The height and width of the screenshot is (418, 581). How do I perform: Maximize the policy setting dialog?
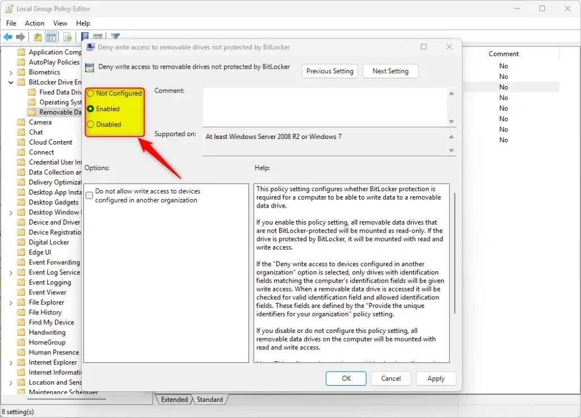click(x=423, y=47)
